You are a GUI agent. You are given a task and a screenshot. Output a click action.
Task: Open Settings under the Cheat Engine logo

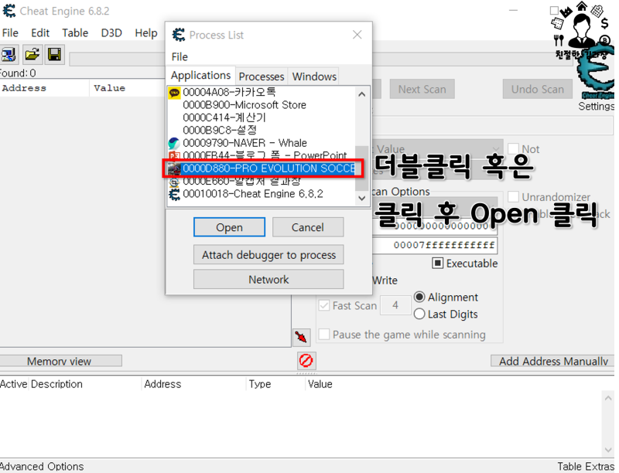(x=596, y=106)
